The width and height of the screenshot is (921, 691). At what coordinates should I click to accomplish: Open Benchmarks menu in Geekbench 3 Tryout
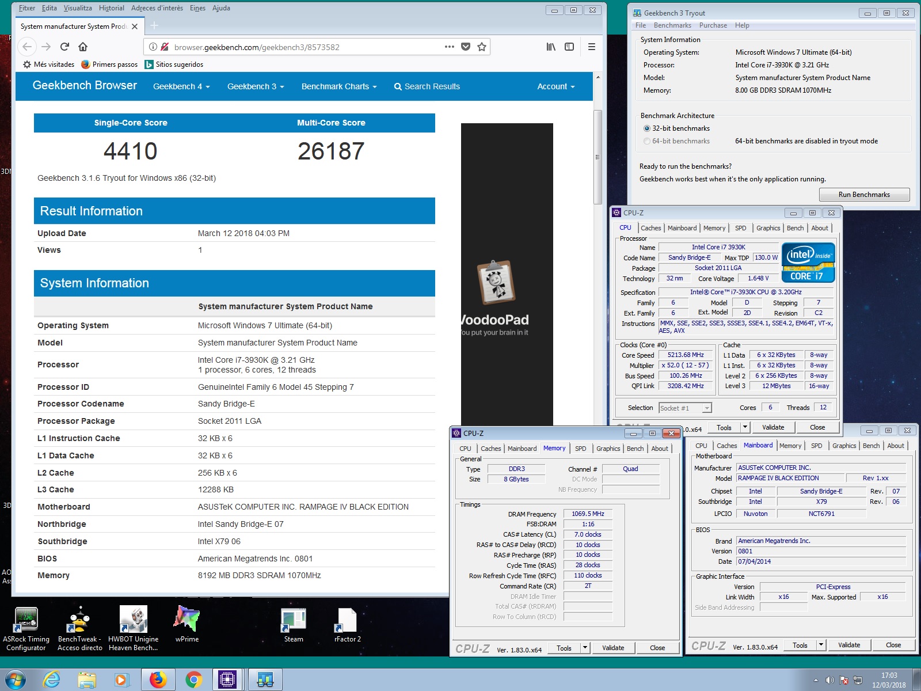[x=672, y=25]
